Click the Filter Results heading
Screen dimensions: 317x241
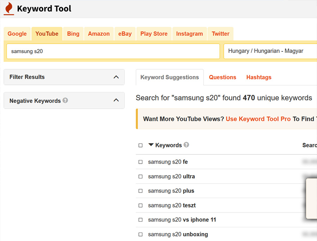[x=27, y=77]
